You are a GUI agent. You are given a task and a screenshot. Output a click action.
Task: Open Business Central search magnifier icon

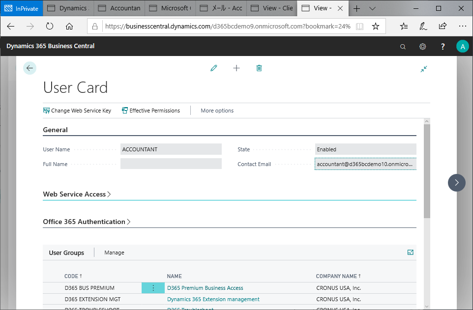coord(403,46)
